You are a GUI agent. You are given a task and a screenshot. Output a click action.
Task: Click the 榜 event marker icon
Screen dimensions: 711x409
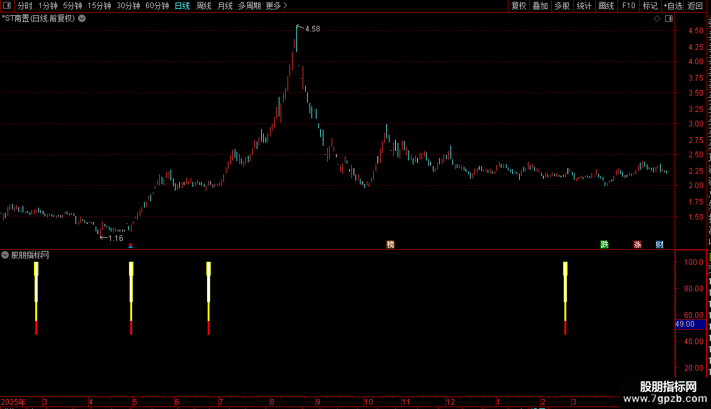(390, 245)
